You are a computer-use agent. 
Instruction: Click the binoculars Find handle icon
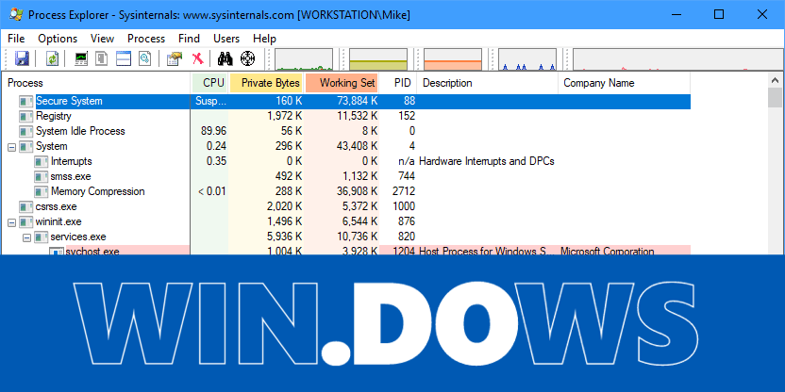coord(225,59)
